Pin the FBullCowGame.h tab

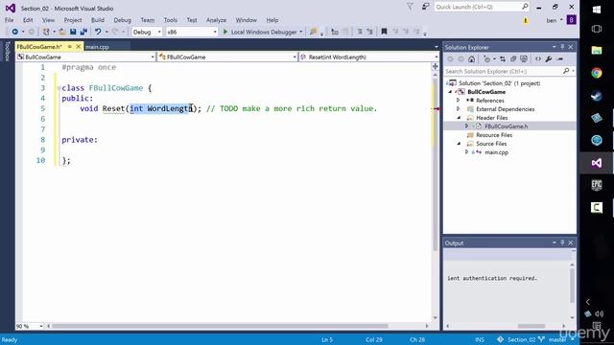pos(70,47)
